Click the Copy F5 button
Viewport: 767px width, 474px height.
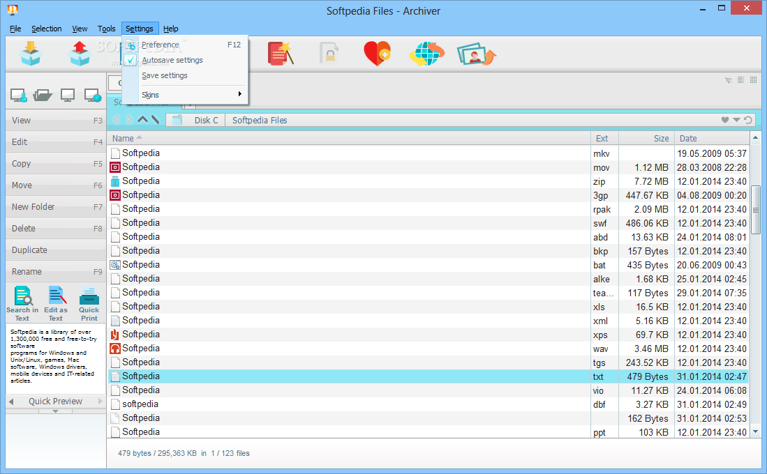pyautogui.click(x=56, y=163)
